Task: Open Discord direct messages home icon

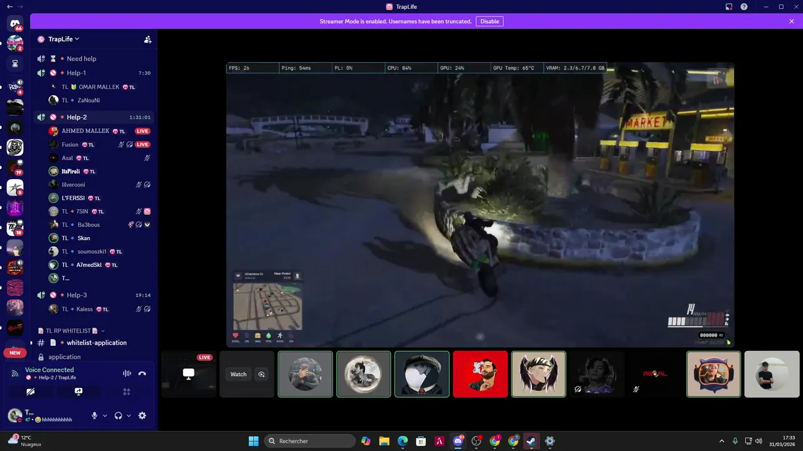Action: (15, 23)
